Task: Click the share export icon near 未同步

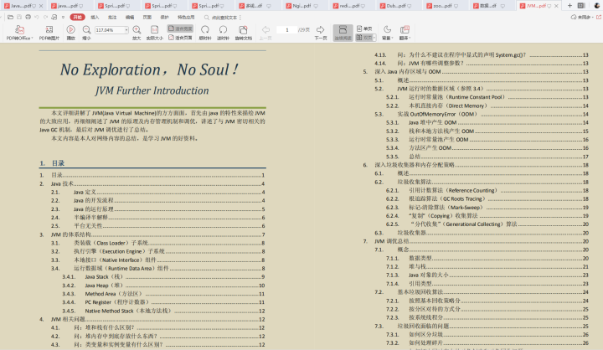Action: (598, 18)
